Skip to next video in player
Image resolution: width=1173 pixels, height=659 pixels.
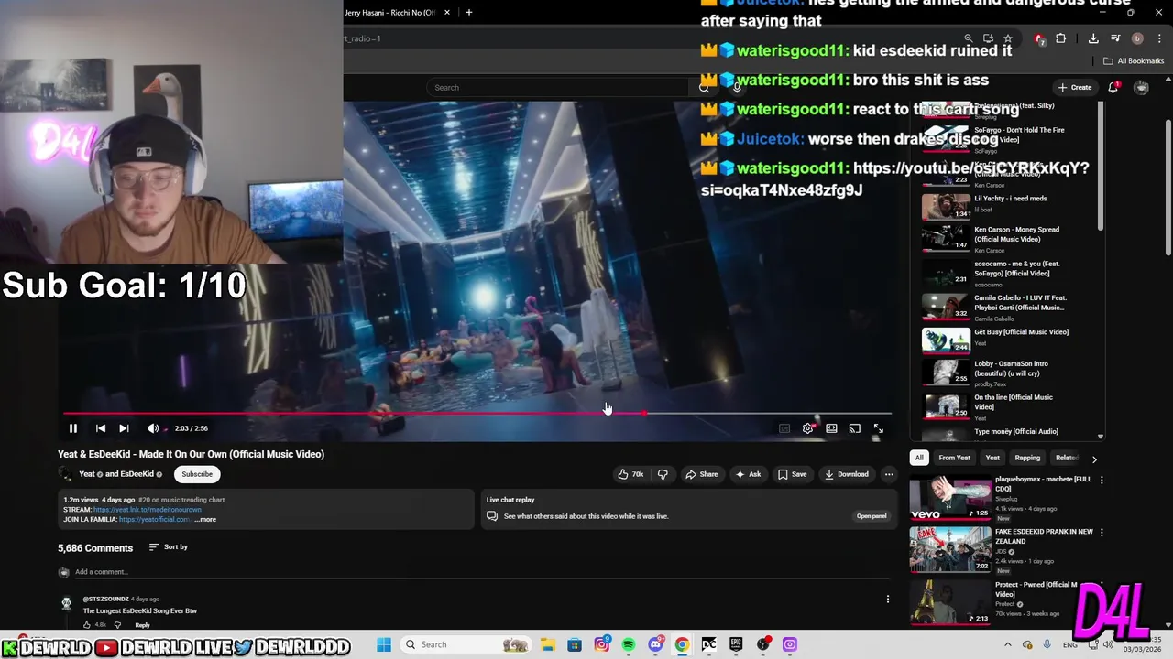tap(124, 428)
